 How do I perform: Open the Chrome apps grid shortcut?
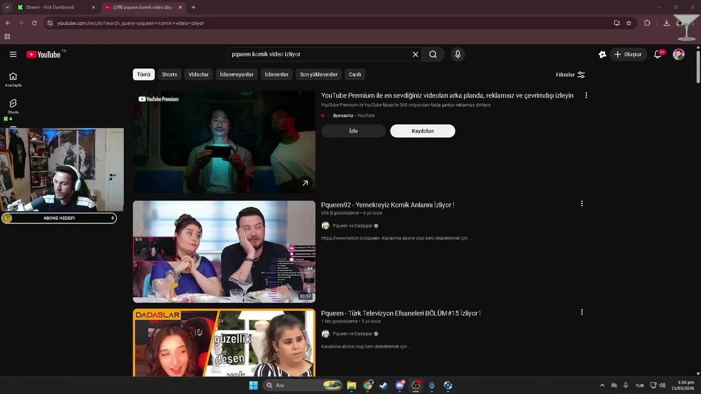[7, 37]
